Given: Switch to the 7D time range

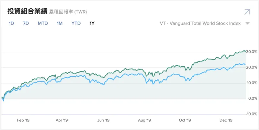Looking at the screenshot, I should (x=26, y=23).
